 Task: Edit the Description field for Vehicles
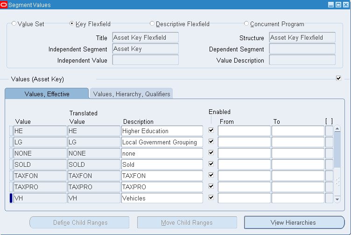coord(161,198)
